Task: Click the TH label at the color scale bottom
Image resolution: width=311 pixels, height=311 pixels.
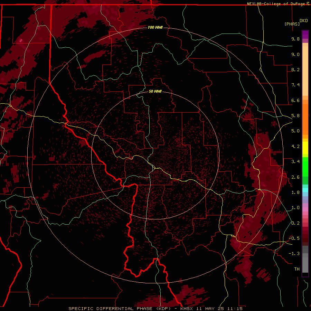Action: click(297, 269)
